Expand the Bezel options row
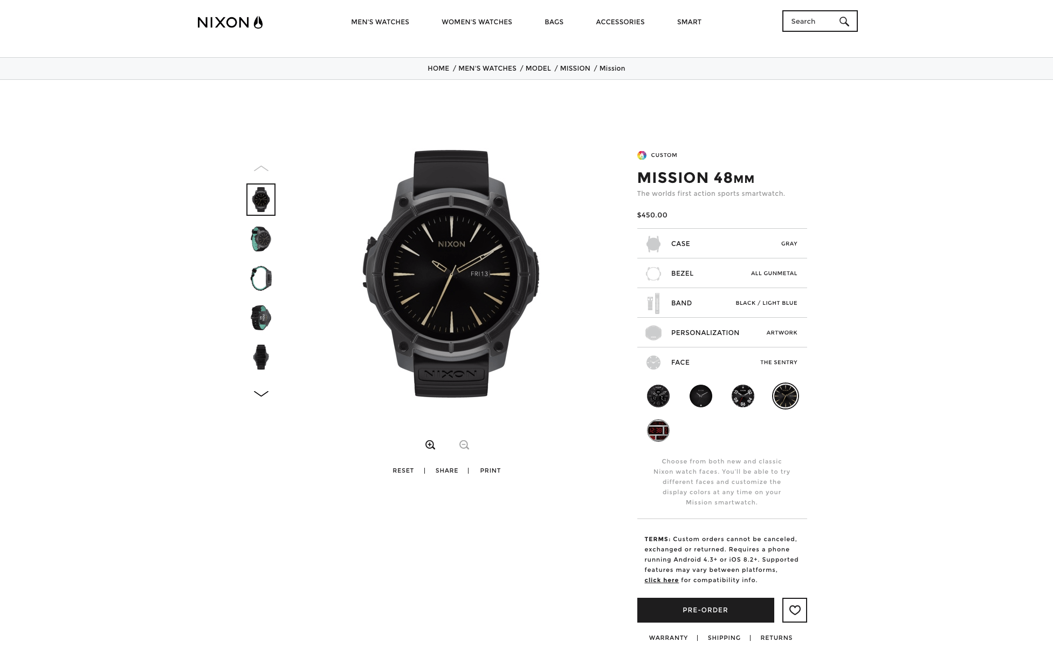This screenshot has width=1053, height=669. [722, 273]
